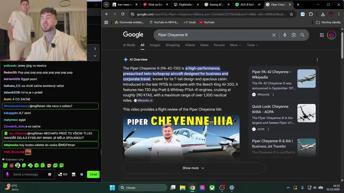Select the Images search tab
Screen dimensions: 344x193
pyautogui.click(x=155, y=45)
